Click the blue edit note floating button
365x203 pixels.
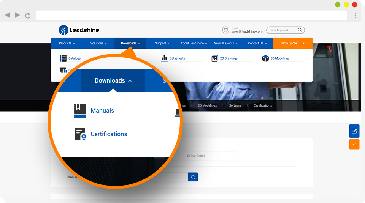(x=354, y=131)
